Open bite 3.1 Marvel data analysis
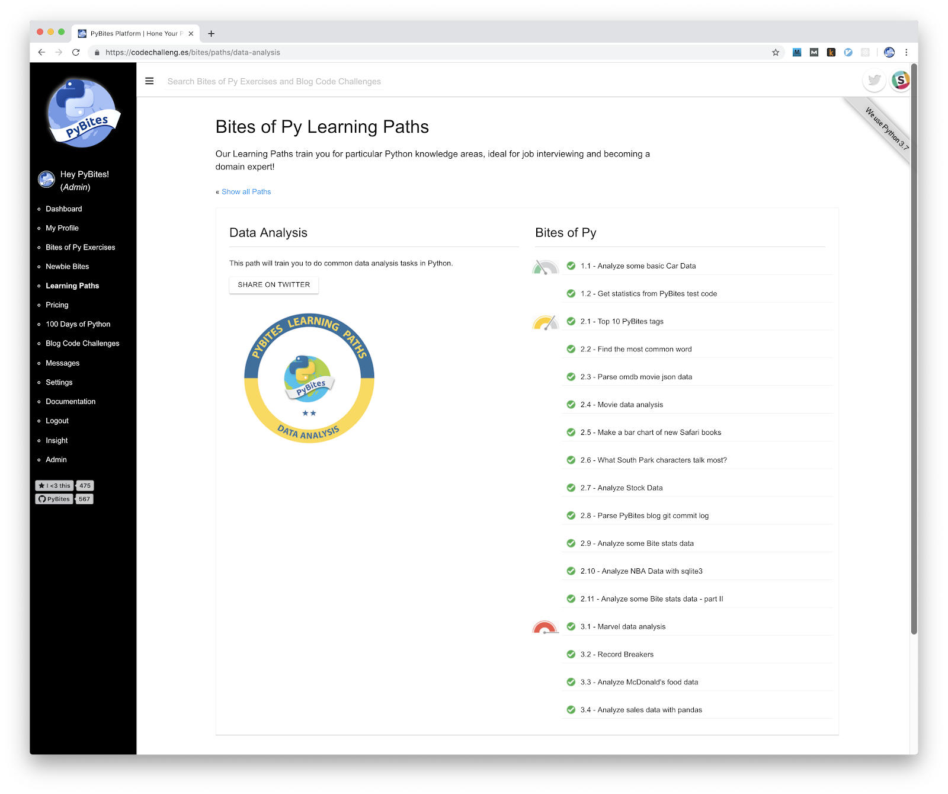 pyautogui.click(x=623, y=626)
